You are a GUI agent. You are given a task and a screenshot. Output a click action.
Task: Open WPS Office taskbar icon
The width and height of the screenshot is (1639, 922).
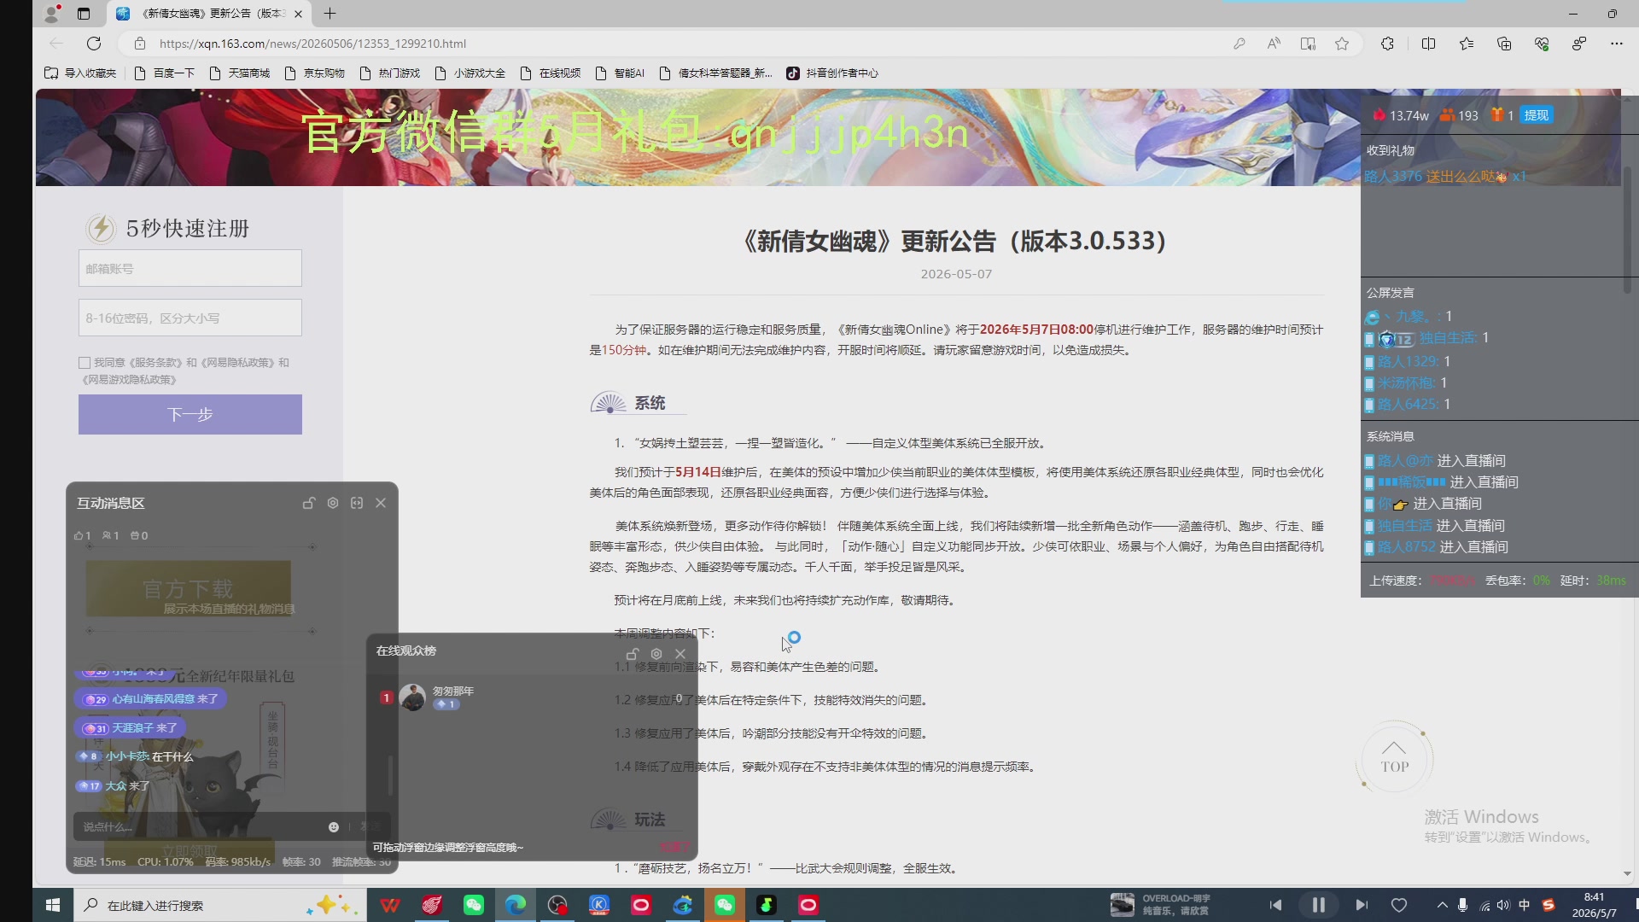tap(390, 905)
